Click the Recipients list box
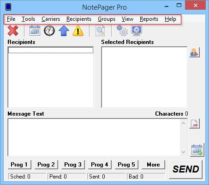Image resolution: width=209 pixels, height=185 pixels. 51,77
